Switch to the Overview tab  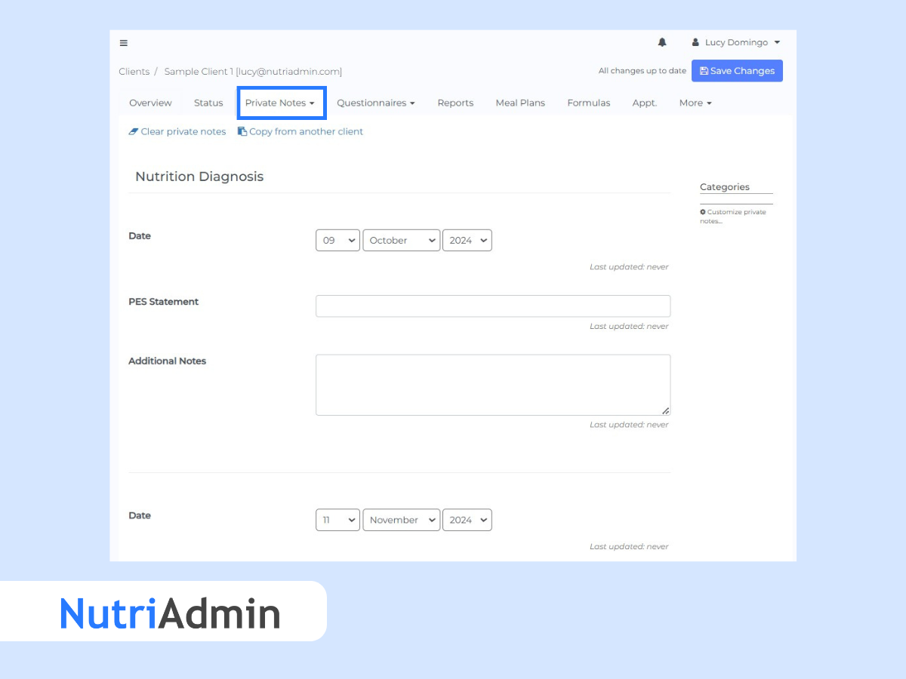tap(150, 103)
